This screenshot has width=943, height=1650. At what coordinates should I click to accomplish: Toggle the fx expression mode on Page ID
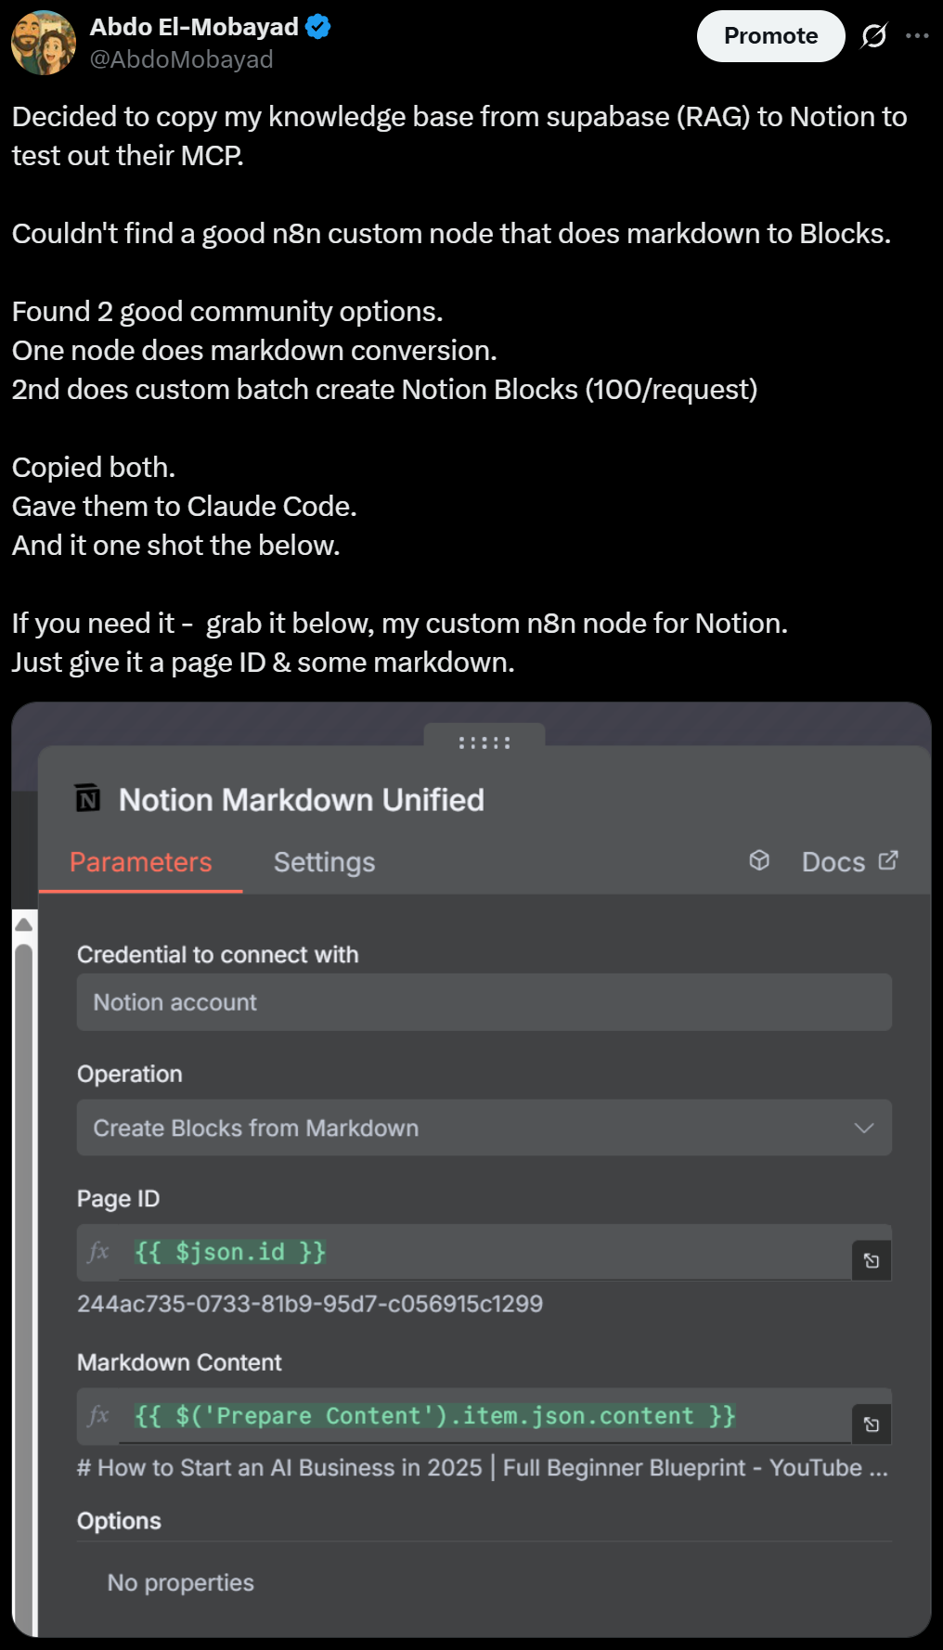point(98,1252)
